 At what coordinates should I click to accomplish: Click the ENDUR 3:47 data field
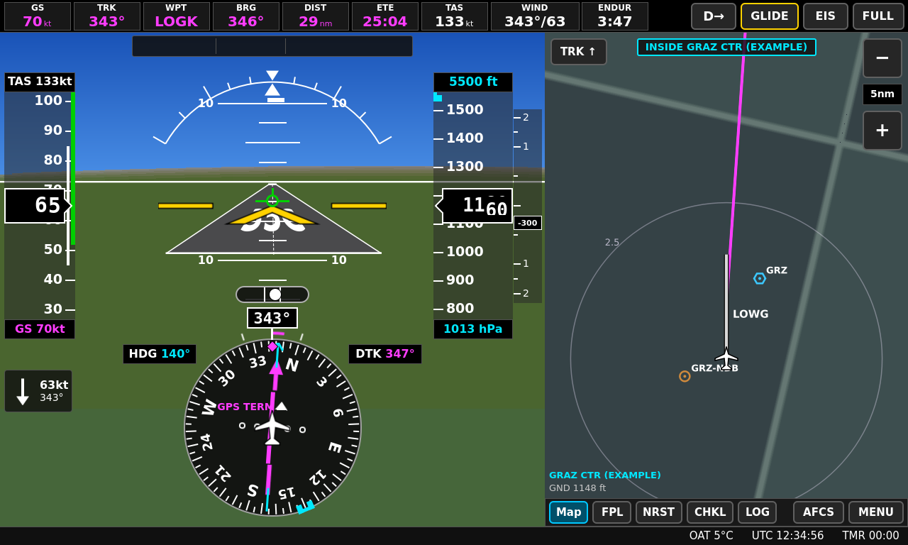pyautogui.click(x=615, y=16)
